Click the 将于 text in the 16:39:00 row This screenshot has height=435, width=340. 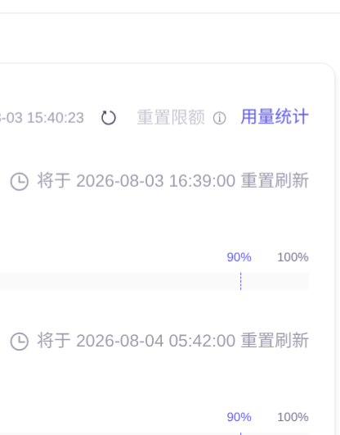tap(54, 181)
